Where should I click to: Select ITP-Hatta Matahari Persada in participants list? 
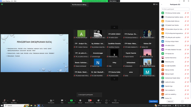175,50
